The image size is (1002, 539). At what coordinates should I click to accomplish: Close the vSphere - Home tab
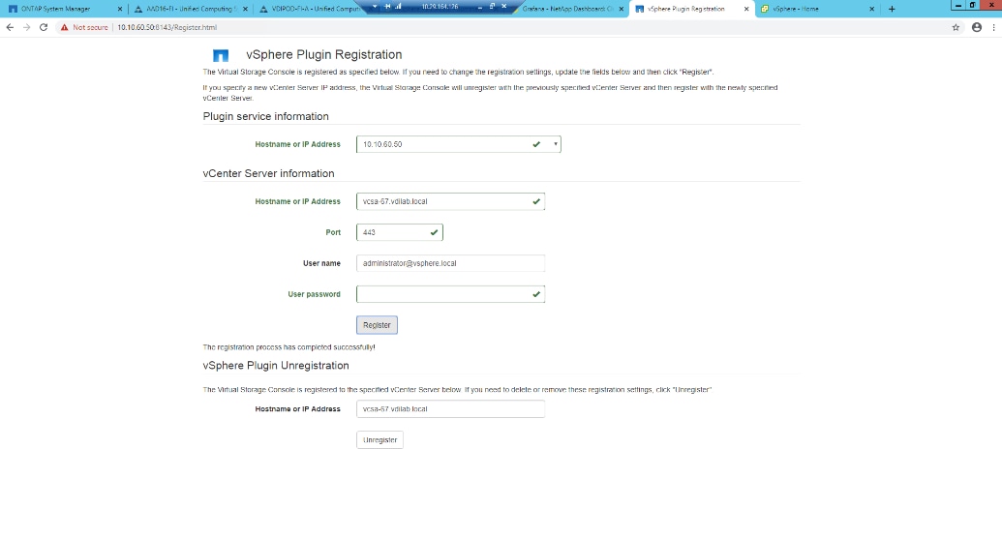[x=871, y=9]
